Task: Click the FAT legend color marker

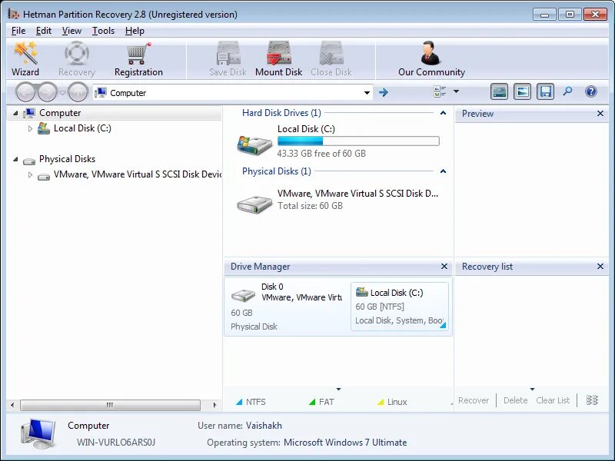Action: (x=312, y=402)
